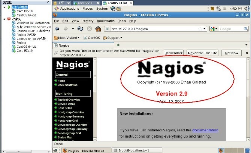The image size is (251, 153).
Task: Close the VMware sidebar panel
Action: click(48, 2)
